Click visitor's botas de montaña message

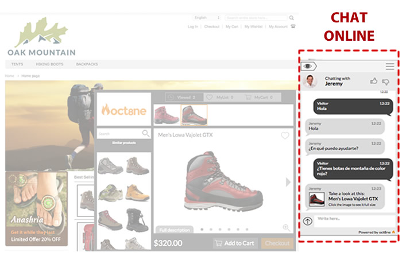click(x=353, y=168)
